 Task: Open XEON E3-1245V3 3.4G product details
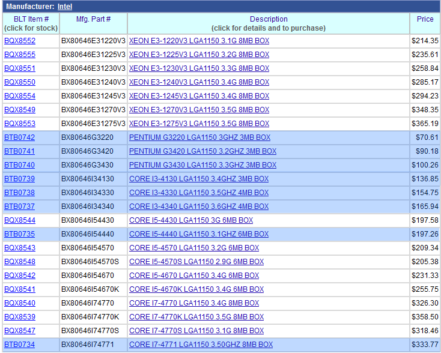pyautogui.click(x=199, y=96)
